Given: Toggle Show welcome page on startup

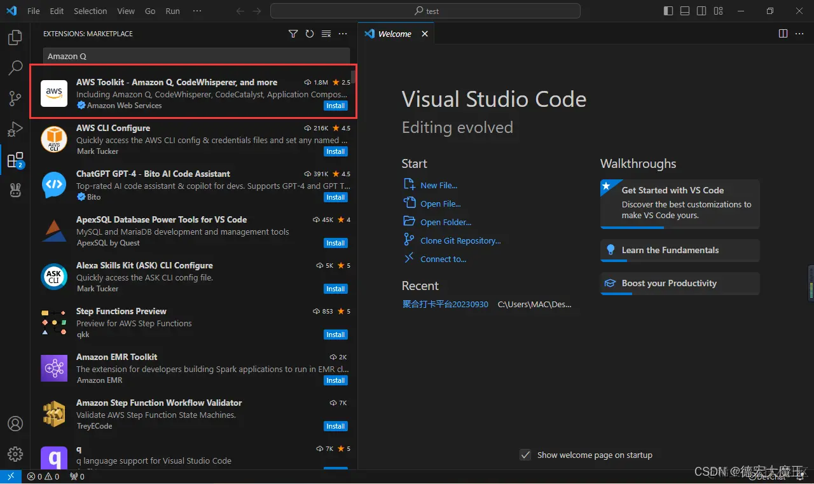Looking at the screenshot, I should click(525, 455).
